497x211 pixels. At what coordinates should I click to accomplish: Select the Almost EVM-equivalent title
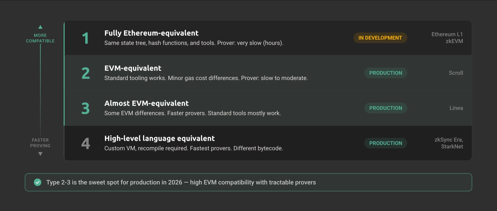pyautogui.click(x=147, y=103)
